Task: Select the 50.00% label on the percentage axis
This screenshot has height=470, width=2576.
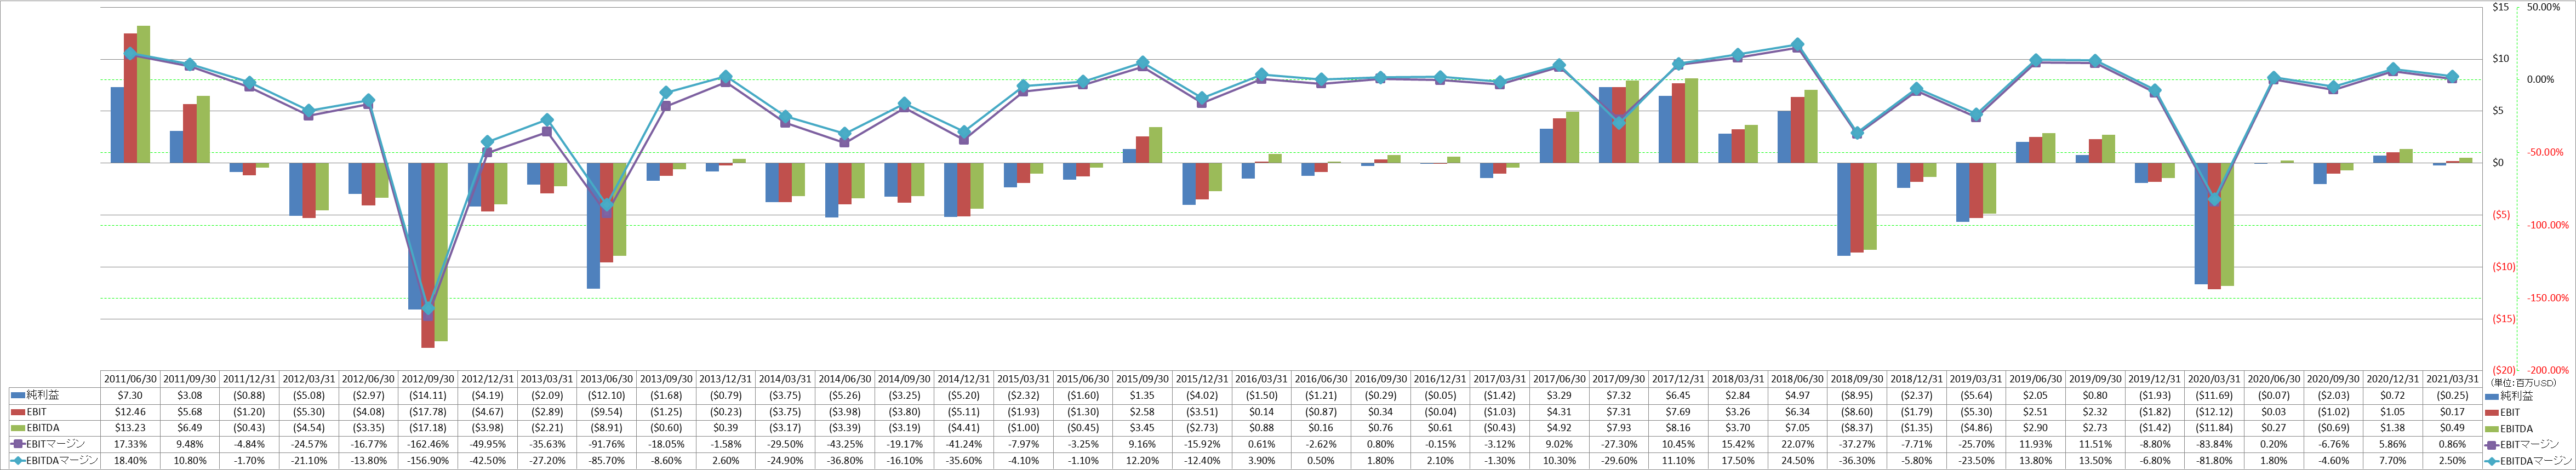Action: click(x=2543, y=7)
